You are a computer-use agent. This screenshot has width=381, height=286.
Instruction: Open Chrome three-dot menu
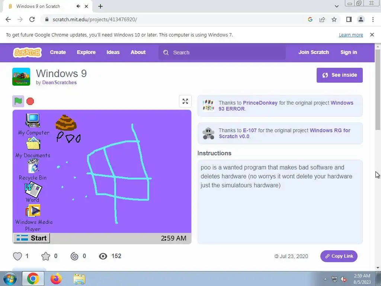tap(373, 19)
